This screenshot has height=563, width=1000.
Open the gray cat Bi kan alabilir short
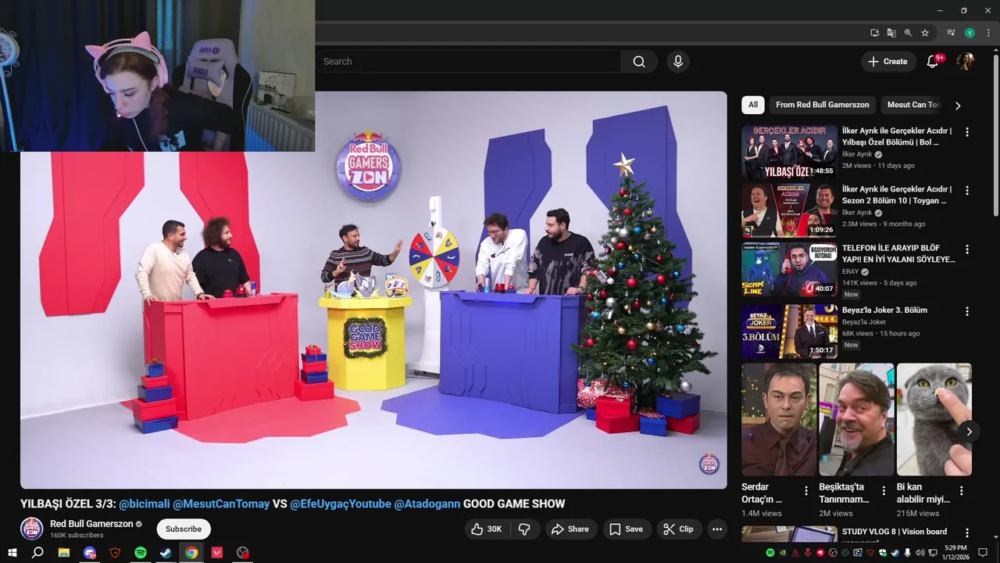(x=934, y=419)
